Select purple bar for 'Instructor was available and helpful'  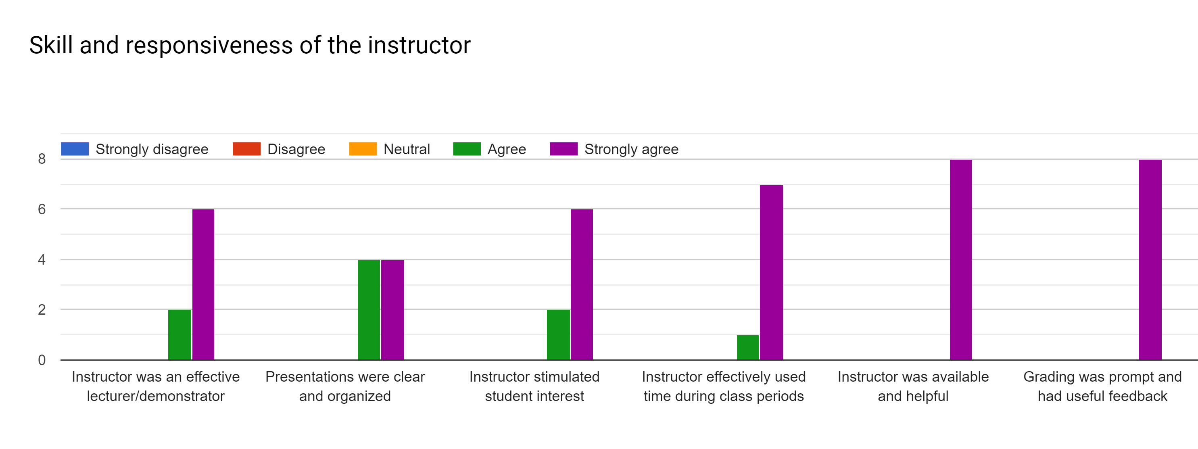(960, 260)
